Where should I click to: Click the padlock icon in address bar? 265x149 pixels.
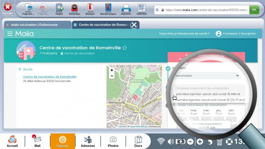pos(163,10)
